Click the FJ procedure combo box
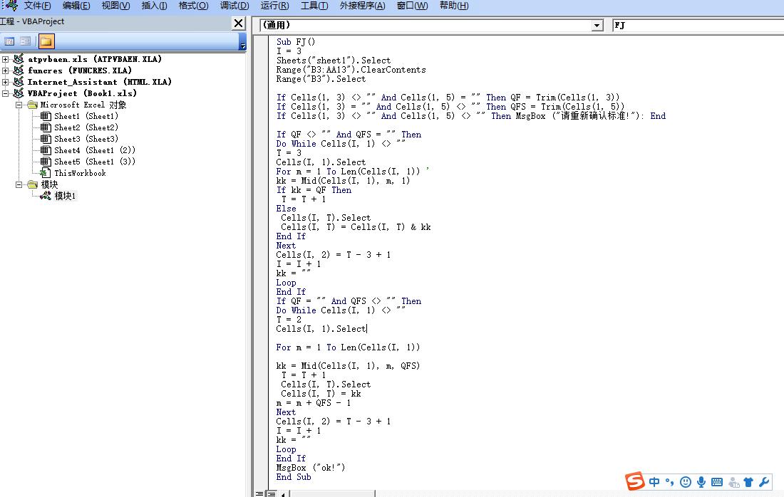The height and width of the screenshot is (497, 784). point(698,26)
